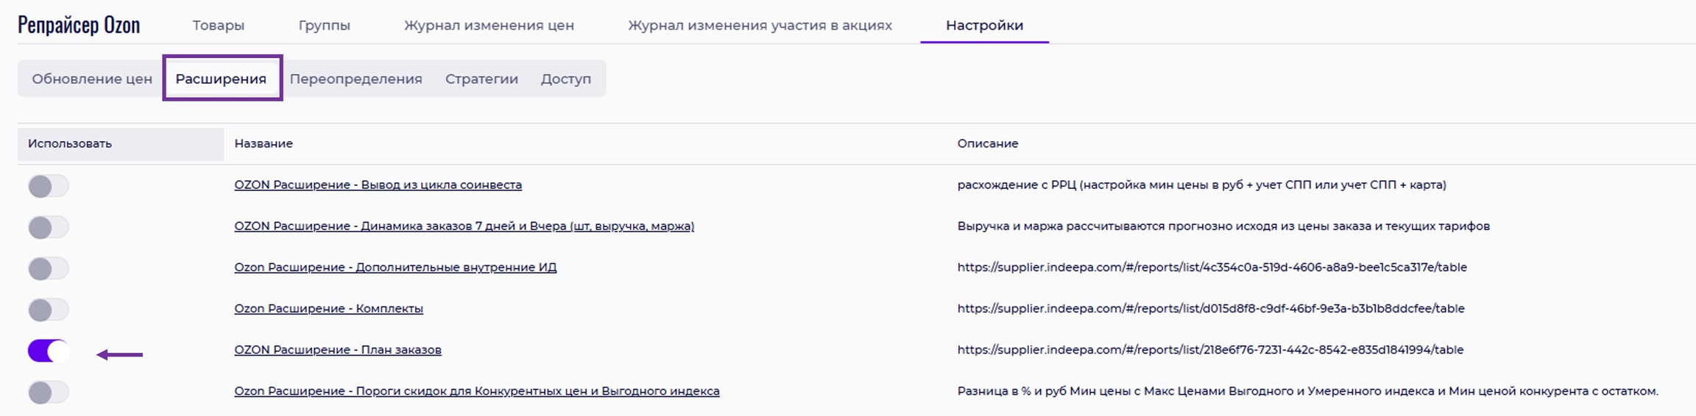
Task: Toggle on Динамика заказов 7 дней extension
Action: coord(48,227)
